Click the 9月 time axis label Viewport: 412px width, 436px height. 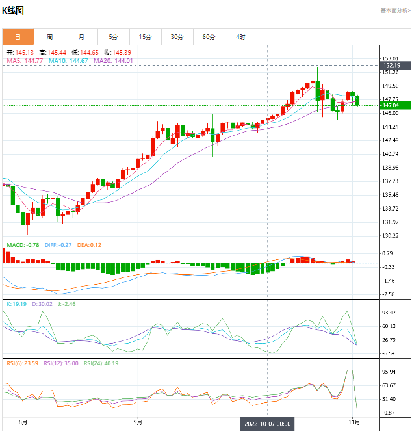pos(138,422)
